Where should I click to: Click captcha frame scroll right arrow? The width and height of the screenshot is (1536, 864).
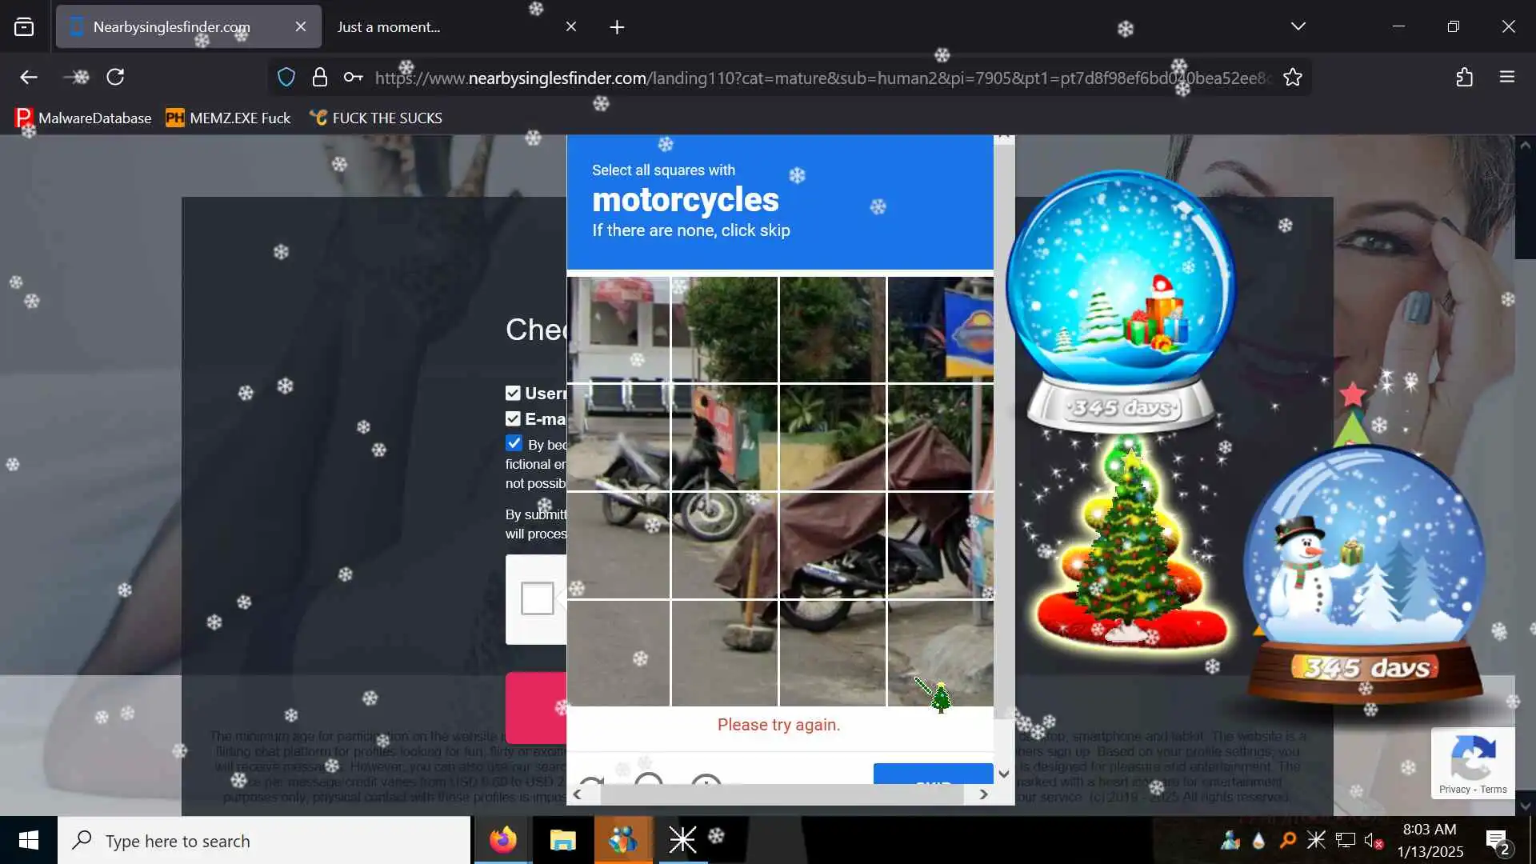[983, 794]
